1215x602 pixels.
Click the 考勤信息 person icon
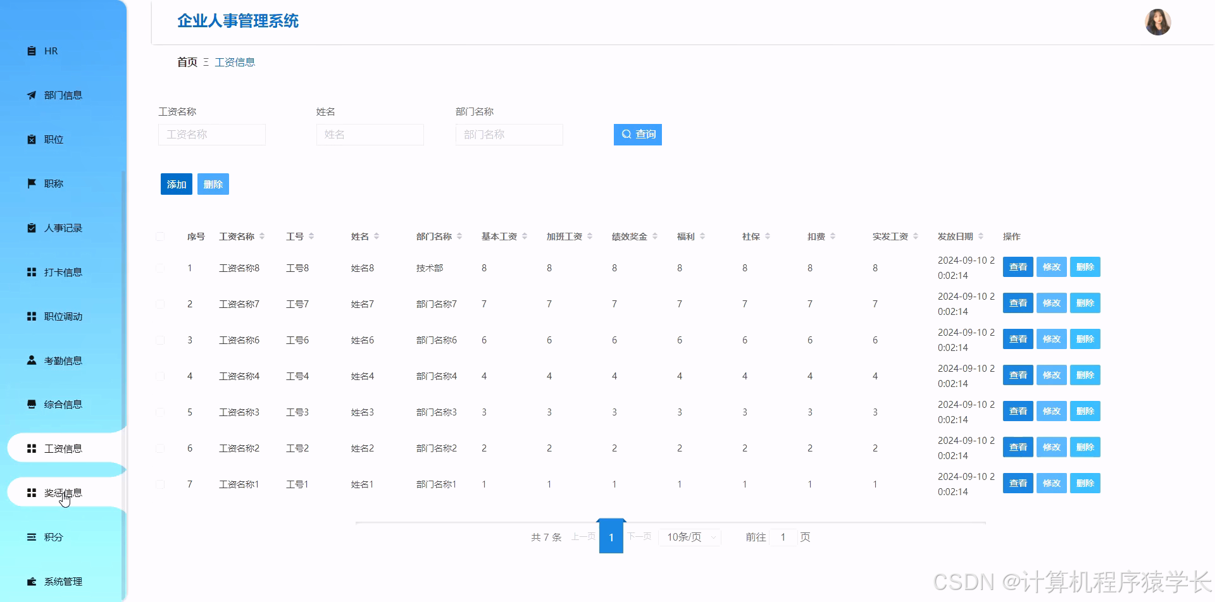click(x=32, y=360)
